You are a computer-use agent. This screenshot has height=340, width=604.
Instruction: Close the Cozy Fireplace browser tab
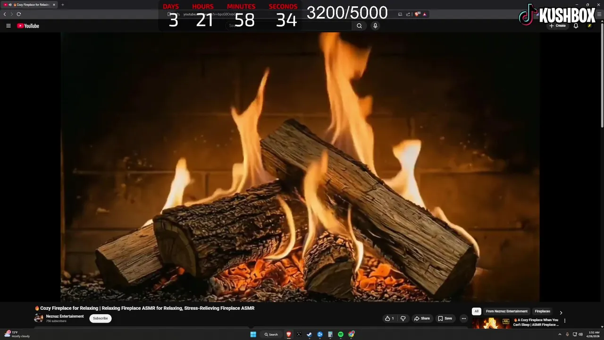coord(54,5)
